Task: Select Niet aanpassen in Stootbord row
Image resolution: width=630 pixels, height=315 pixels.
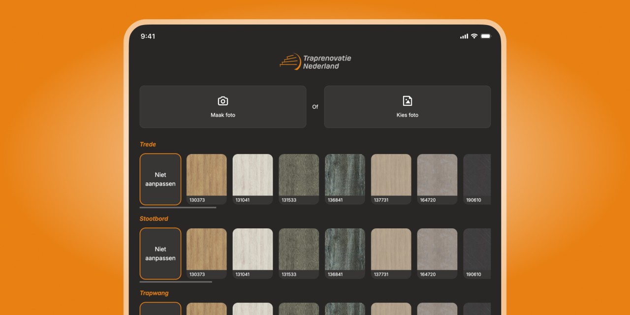Action: click(160, 253)
